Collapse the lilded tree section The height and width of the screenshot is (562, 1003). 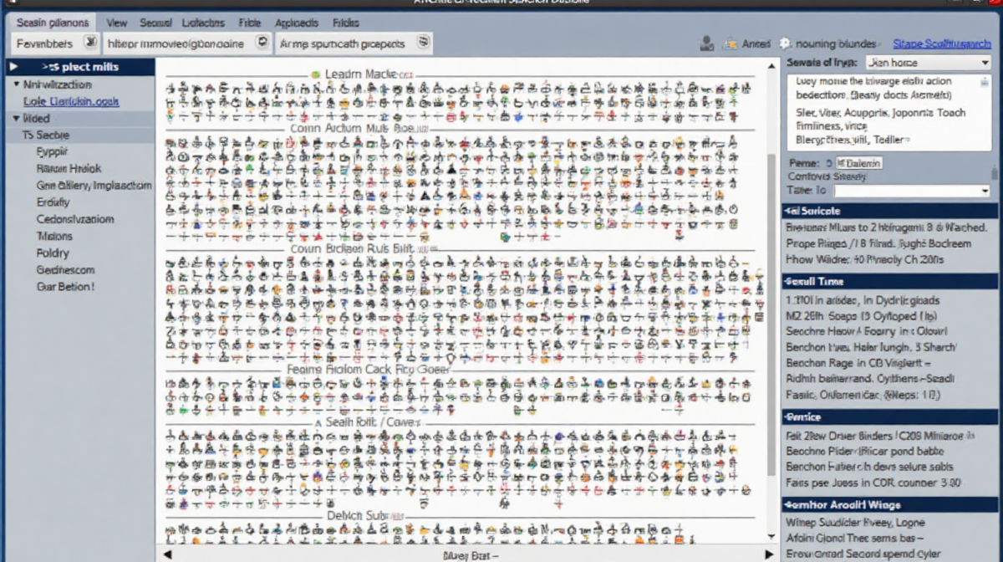point(16,119)
